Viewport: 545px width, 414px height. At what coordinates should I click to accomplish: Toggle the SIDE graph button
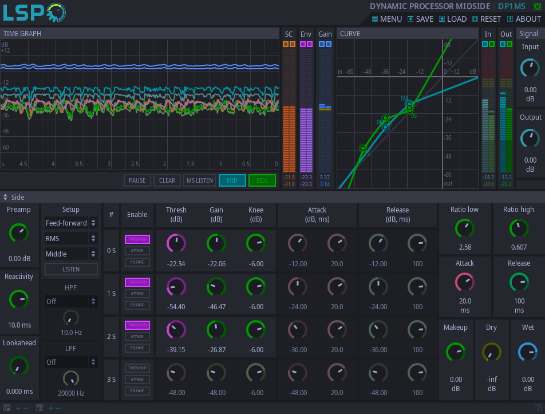(262, 180)
